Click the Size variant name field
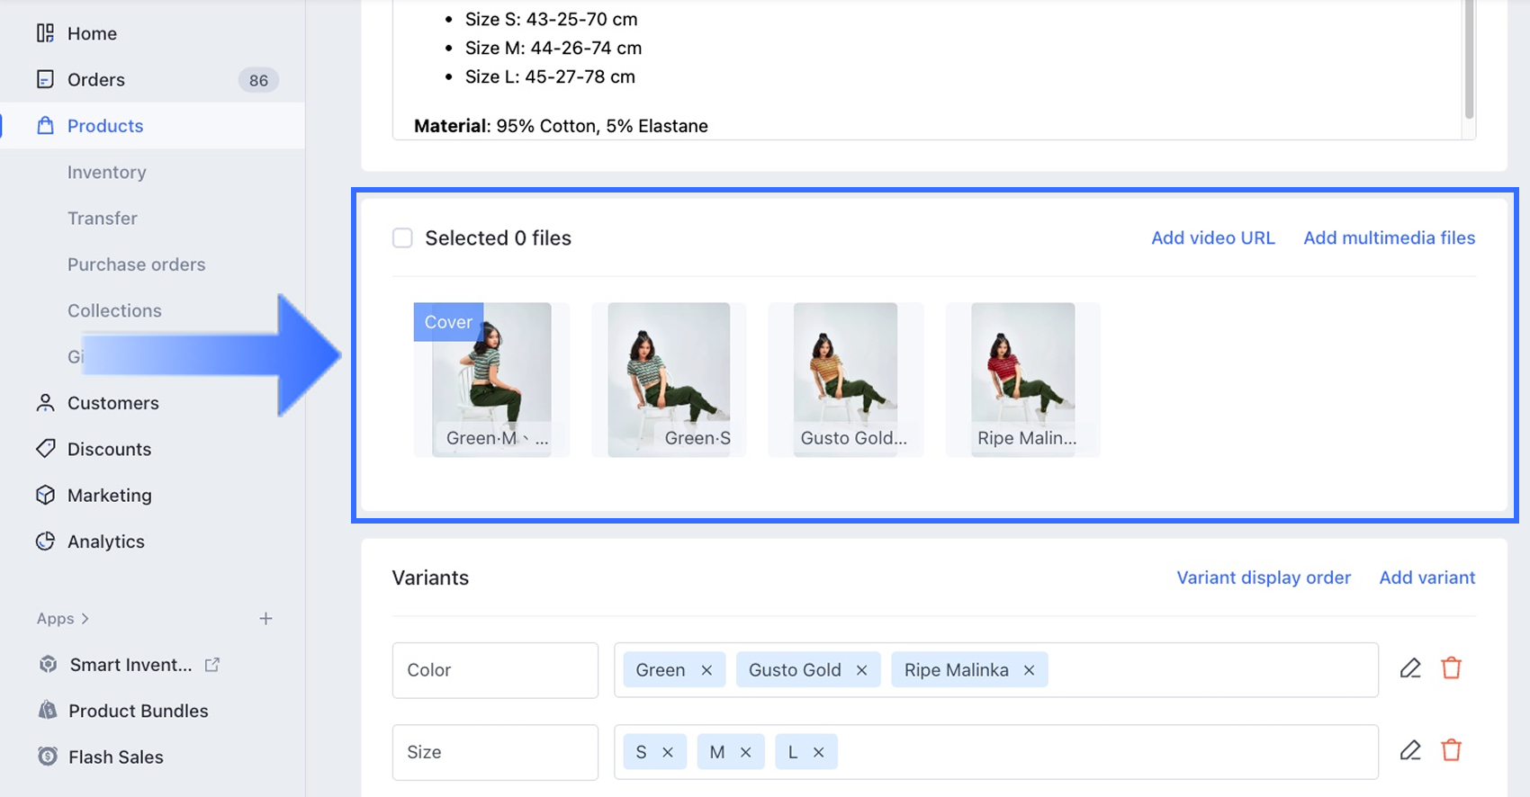 tap(495, 752)
